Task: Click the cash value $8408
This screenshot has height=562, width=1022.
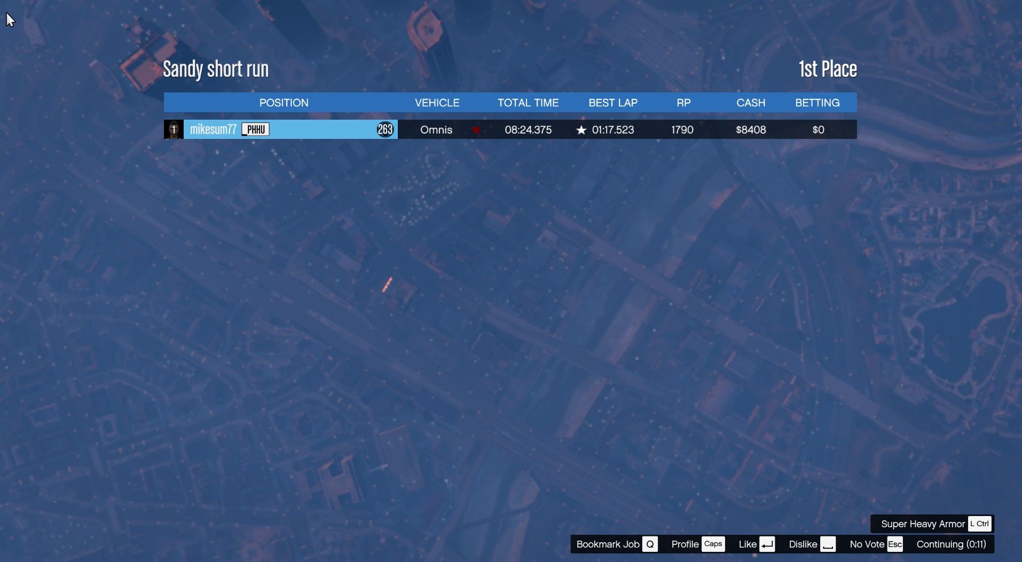Action: coord(751,130)
